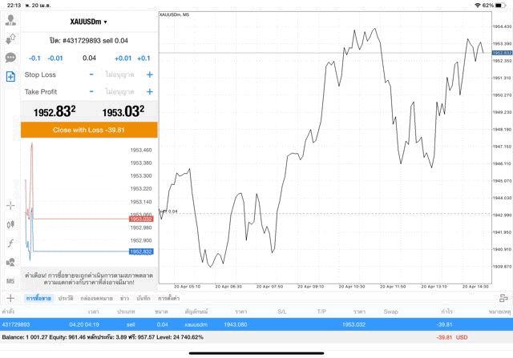Tap the Stop Loss value field
This screenshot has height=358, width=513.
[120, 74]
